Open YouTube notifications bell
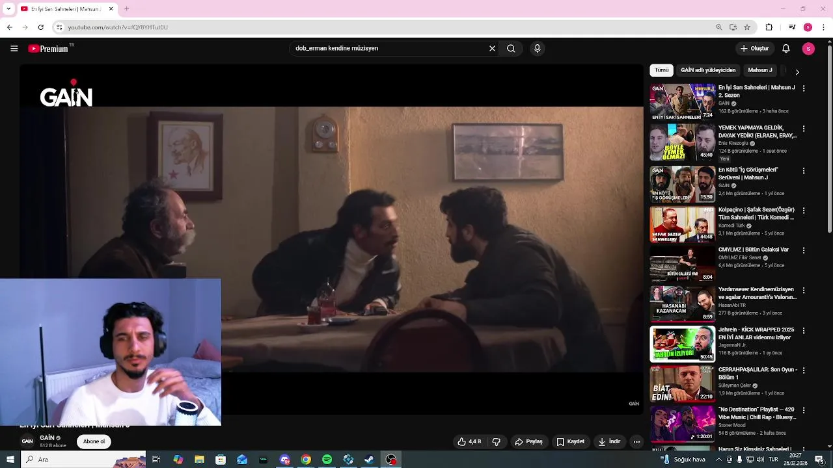Screen dimensions: 833x468 785,48
